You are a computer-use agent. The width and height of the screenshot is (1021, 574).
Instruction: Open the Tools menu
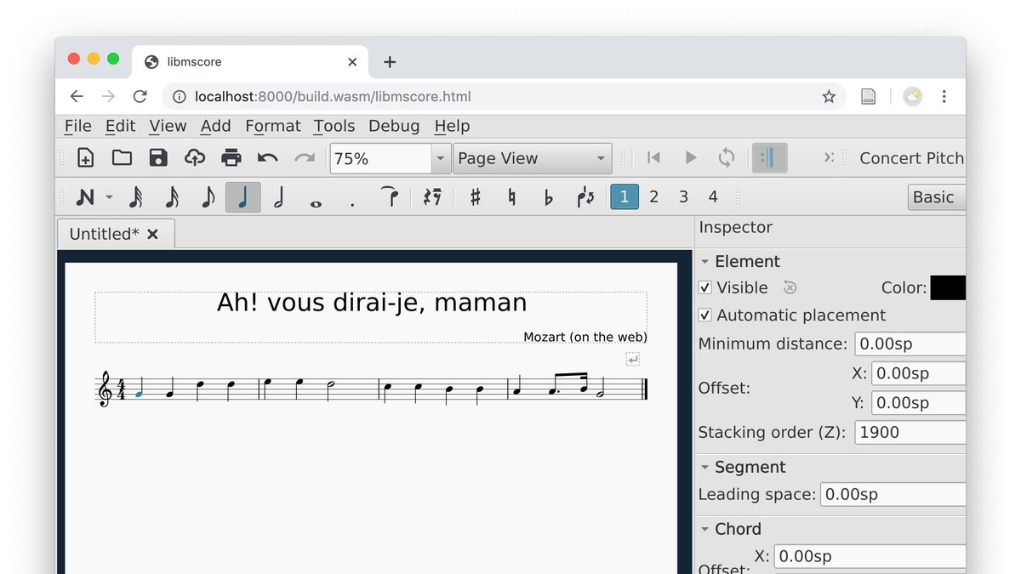[x=334, y=126]
